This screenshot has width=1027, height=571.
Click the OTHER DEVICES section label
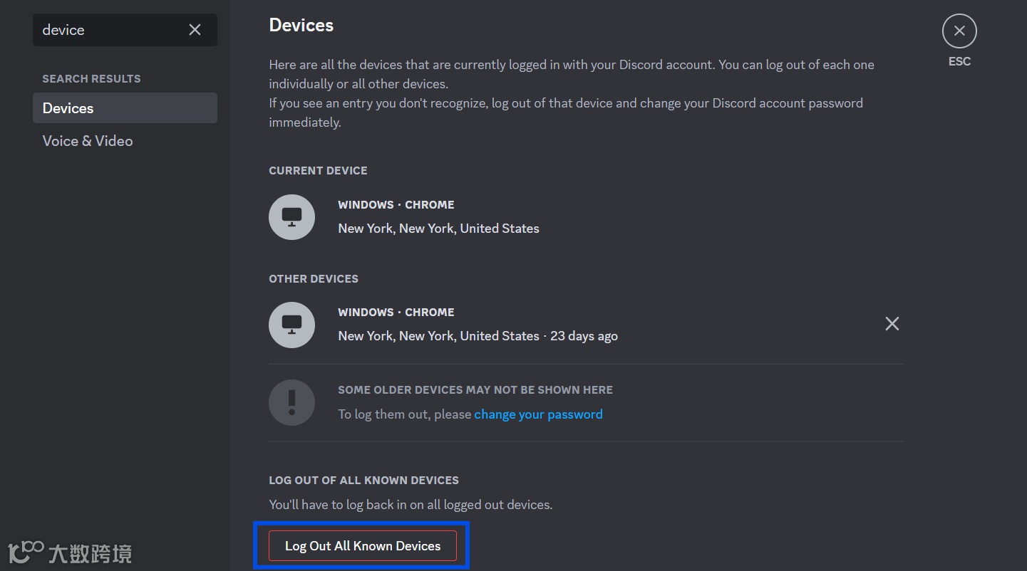pyautogui.click(x=314, y=278)
